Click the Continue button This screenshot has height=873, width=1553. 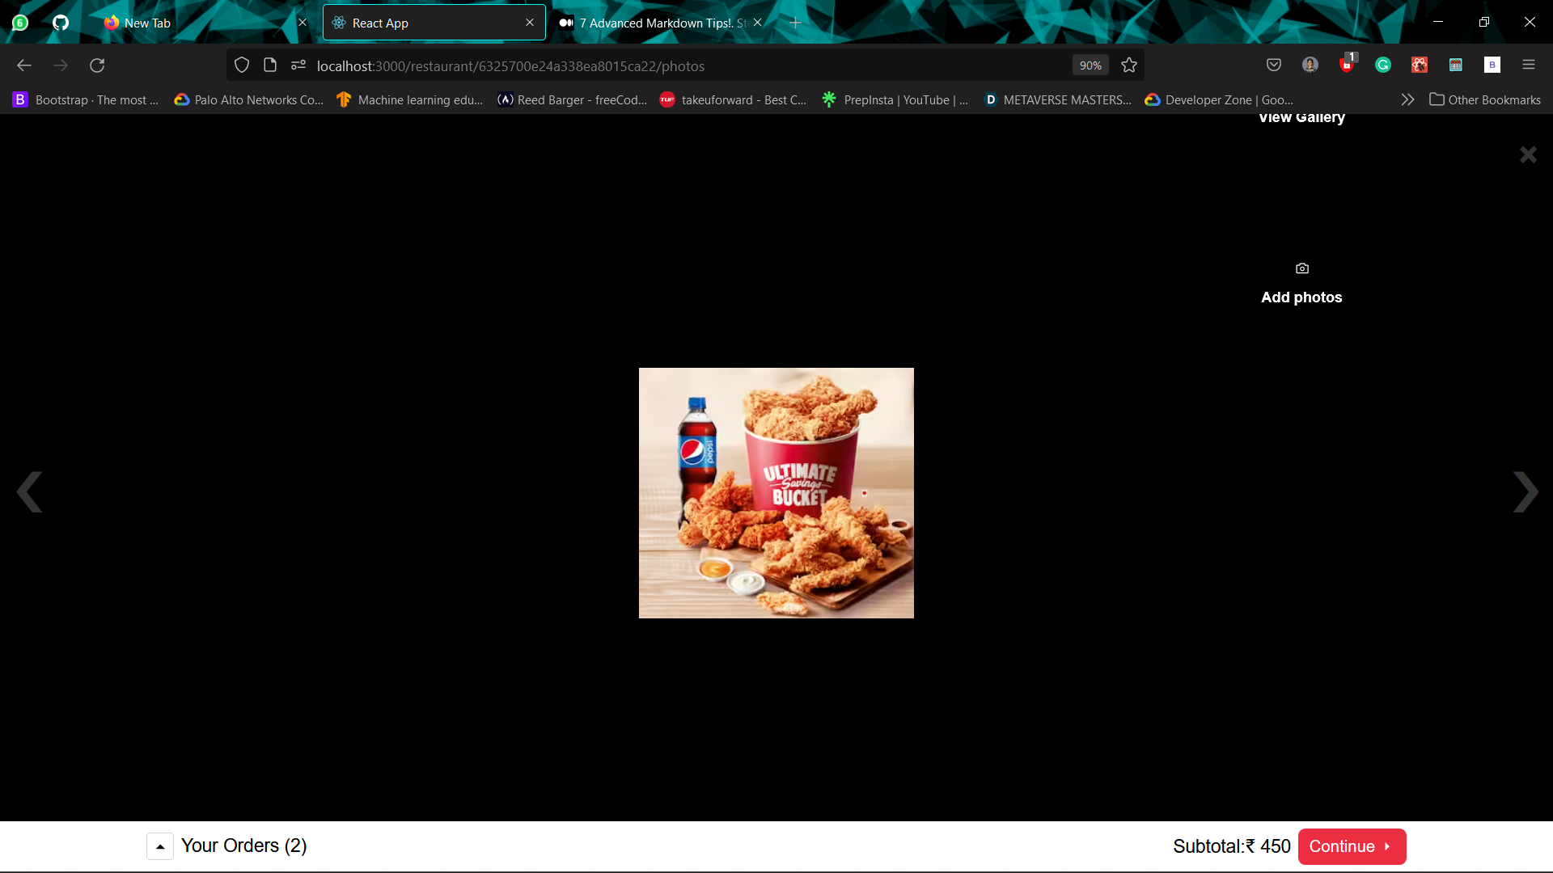(x=1352, y=846)
